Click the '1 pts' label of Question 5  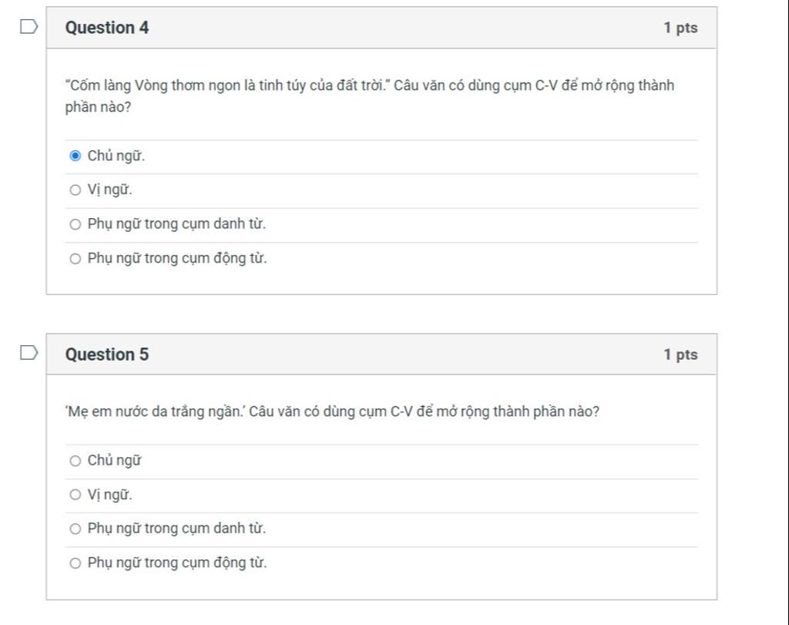pyautogui.click(x=680, y=355)
